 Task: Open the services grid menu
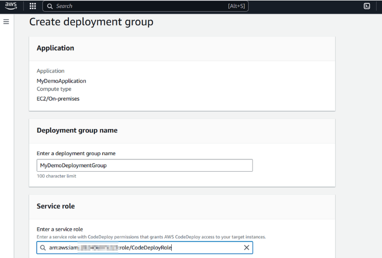[32, 6]
